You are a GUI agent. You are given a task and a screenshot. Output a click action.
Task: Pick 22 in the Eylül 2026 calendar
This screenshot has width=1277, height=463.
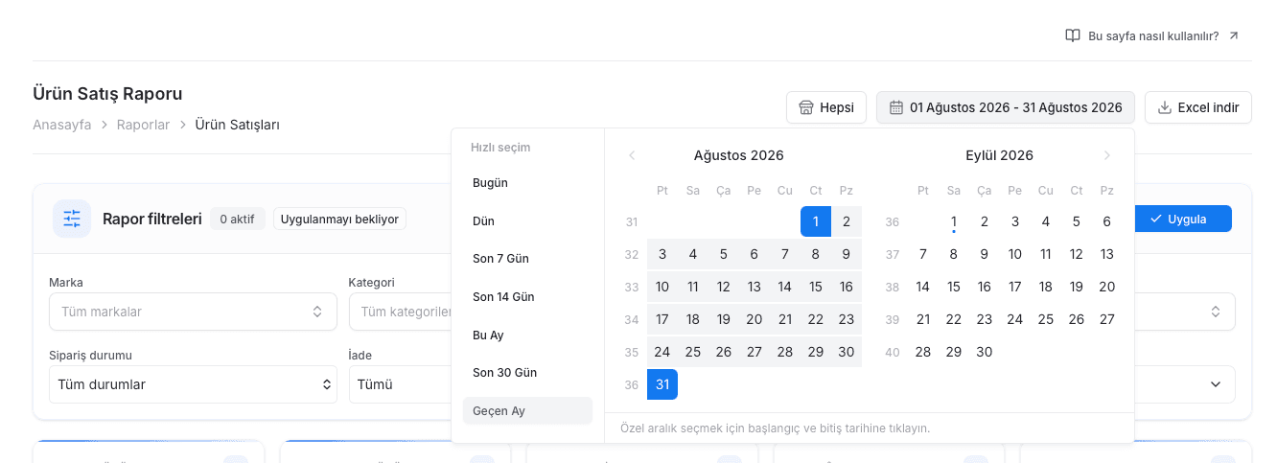point(954,319)
